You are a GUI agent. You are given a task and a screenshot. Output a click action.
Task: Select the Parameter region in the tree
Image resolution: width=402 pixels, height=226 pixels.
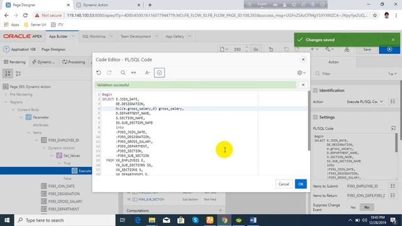pos(41,117)
